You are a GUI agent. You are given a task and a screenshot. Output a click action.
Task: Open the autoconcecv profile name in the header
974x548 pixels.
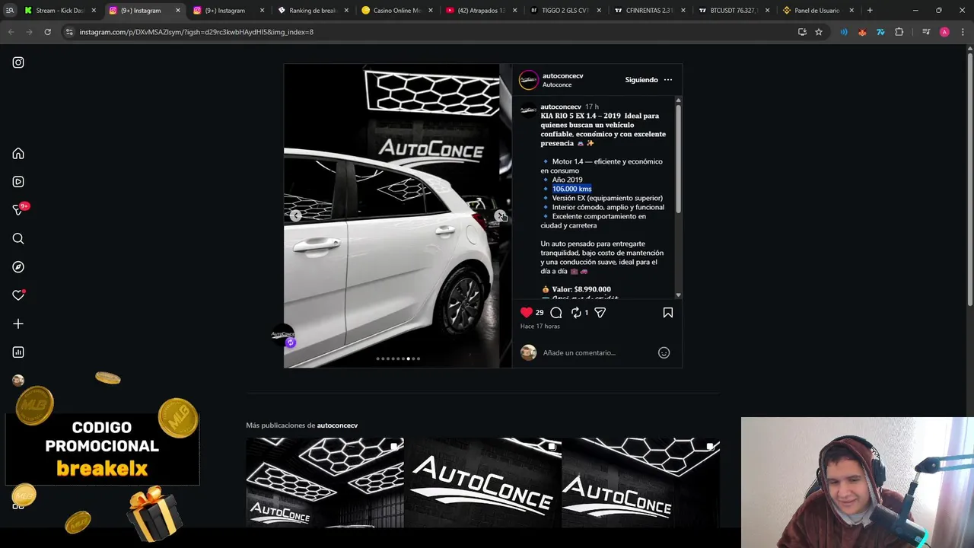coord(562,76)
